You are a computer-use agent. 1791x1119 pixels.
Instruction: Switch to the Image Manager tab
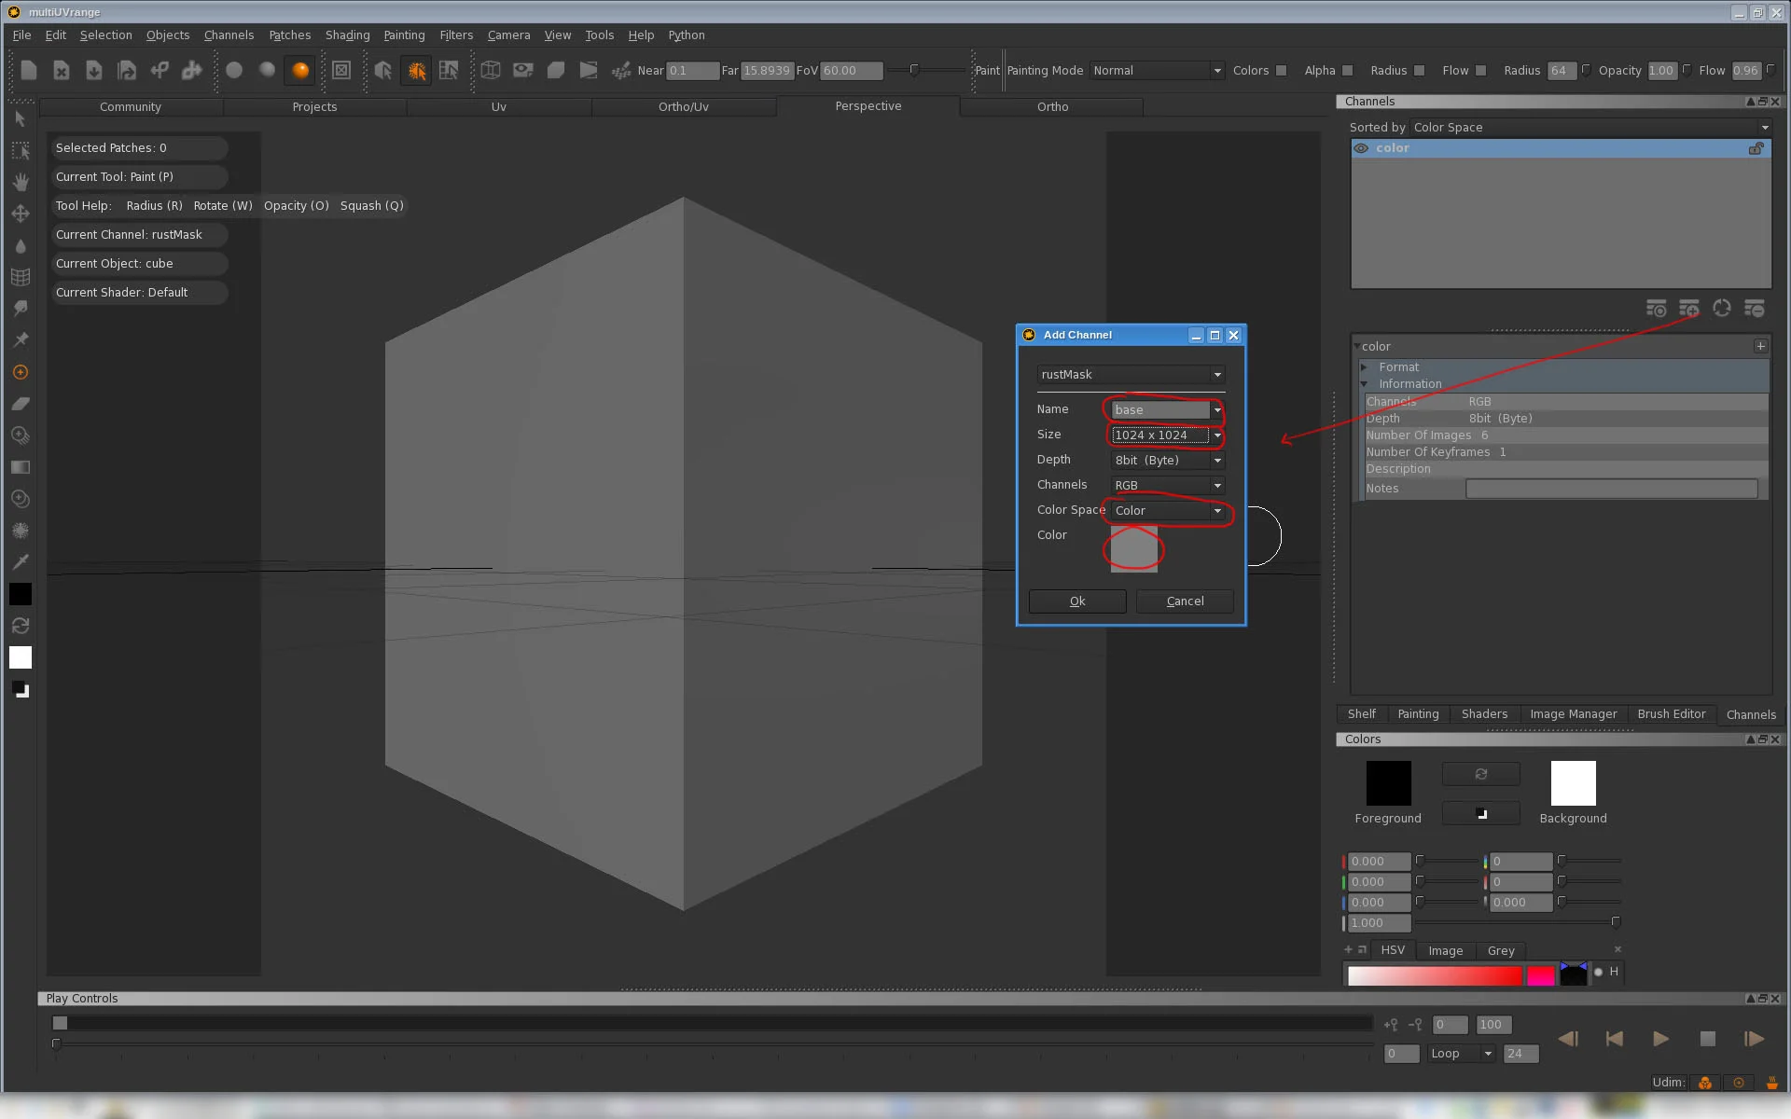click(x=1573, y=714)
